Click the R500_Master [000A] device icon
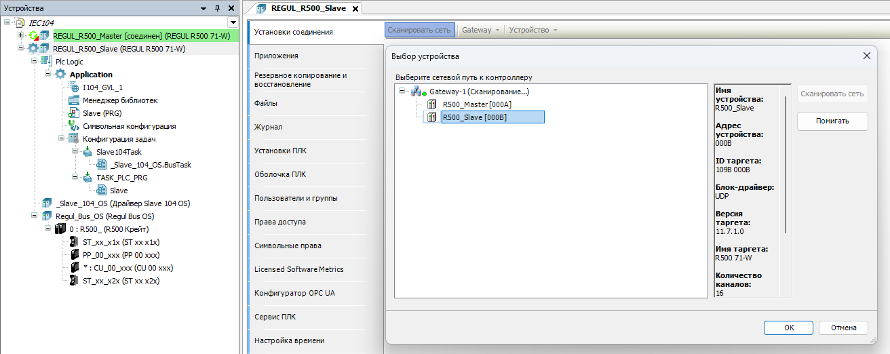 click(432, 104)
